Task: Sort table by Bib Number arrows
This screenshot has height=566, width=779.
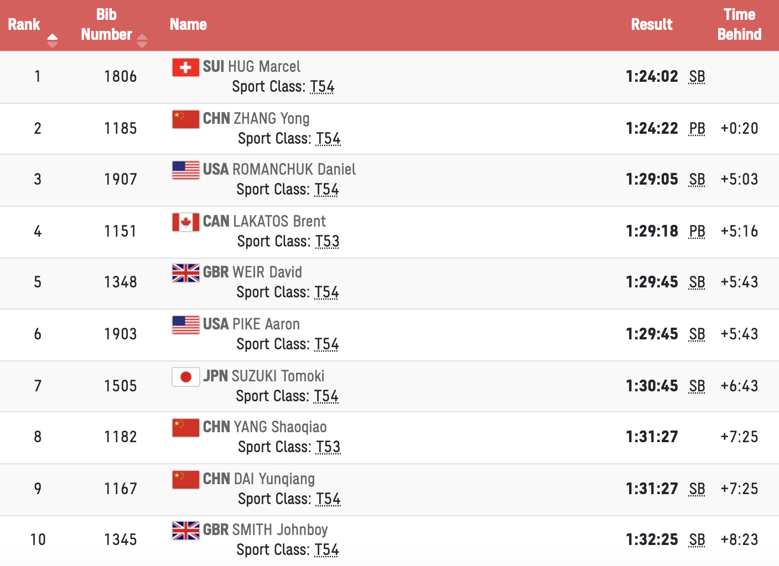Action: click(x=142, y=40)
